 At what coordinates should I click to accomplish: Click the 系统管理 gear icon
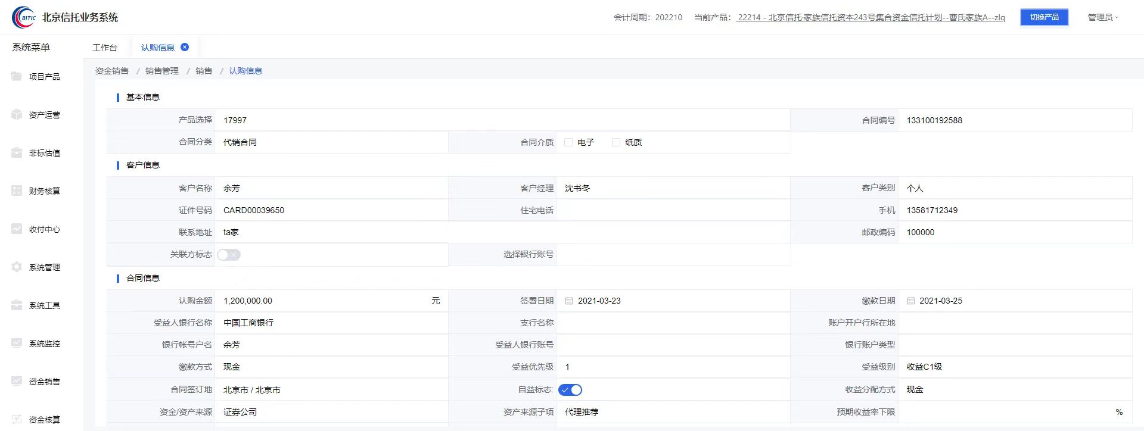(x=17, y=267)
